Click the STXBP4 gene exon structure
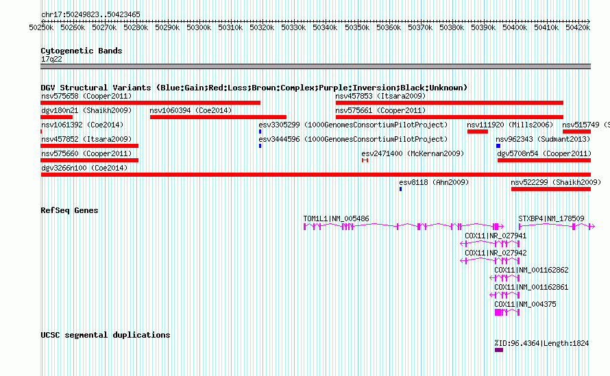 pyautogui.click(x=557, y=226)
